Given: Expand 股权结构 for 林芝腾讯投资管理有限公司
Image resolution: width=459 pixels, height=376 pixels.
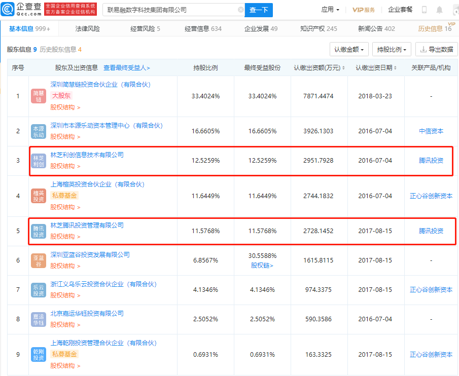Looking at the screenshot, I should pyautogui.click(x=65, y=237).
